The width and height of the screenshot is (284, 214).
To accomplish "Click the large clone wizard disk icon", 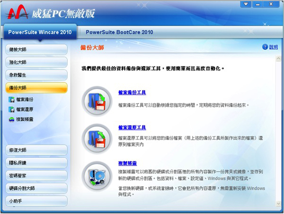I will [97, 176].
